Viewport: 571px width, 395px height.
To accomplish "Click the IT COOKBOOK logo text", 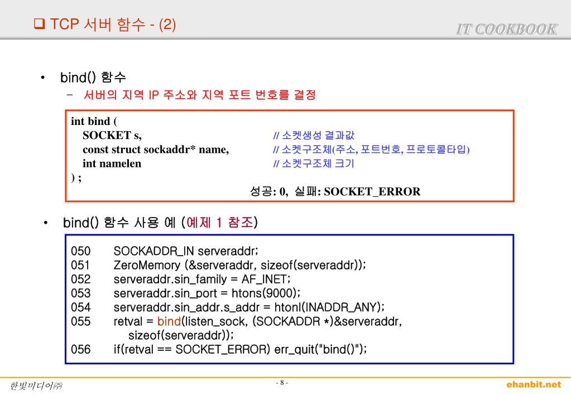I will tap(507, 29).
